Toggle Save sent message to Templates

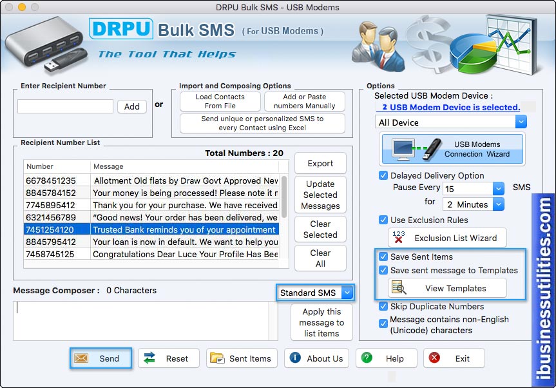383,270
